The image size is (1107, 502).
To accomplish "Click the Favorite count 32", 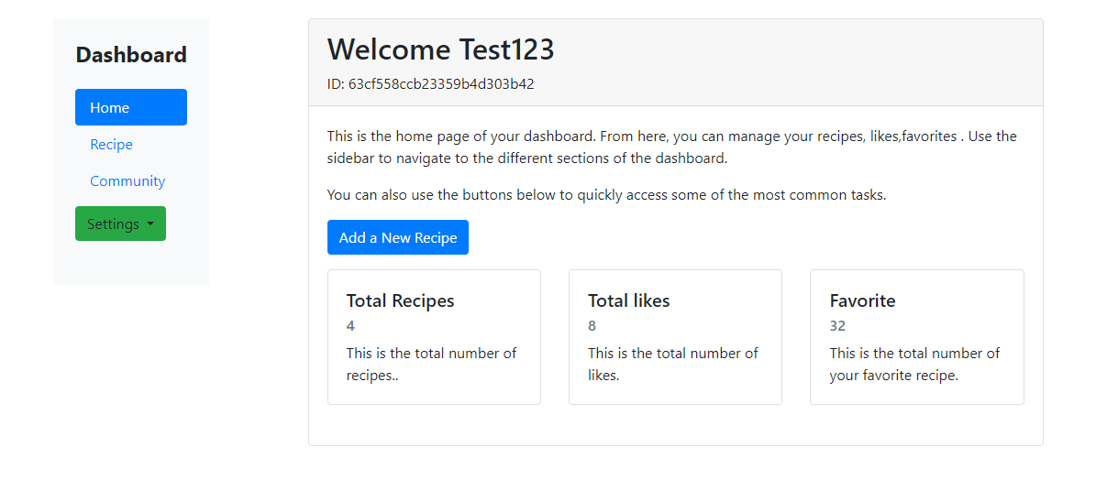I will (837, 326).
